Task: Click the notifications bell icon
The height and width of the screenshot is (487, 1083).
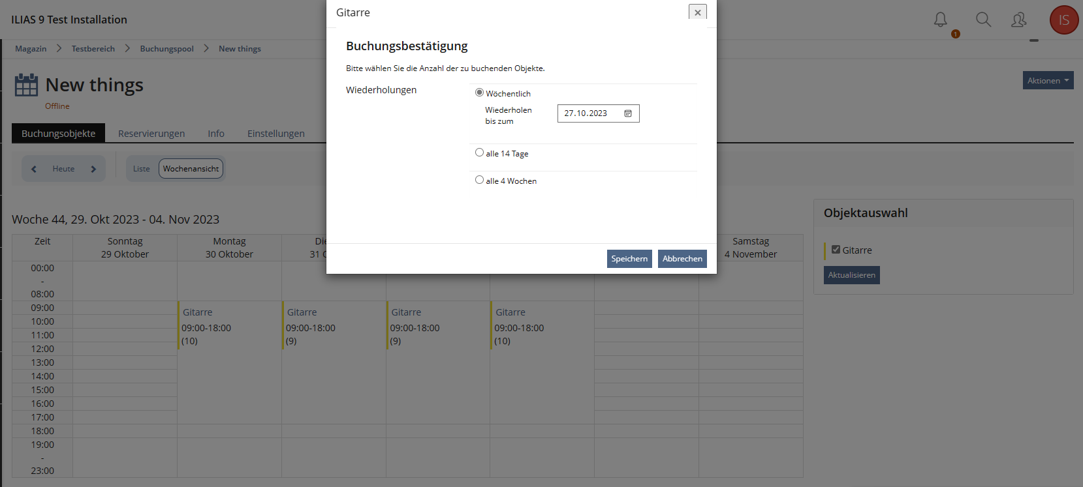Action: 940,20
